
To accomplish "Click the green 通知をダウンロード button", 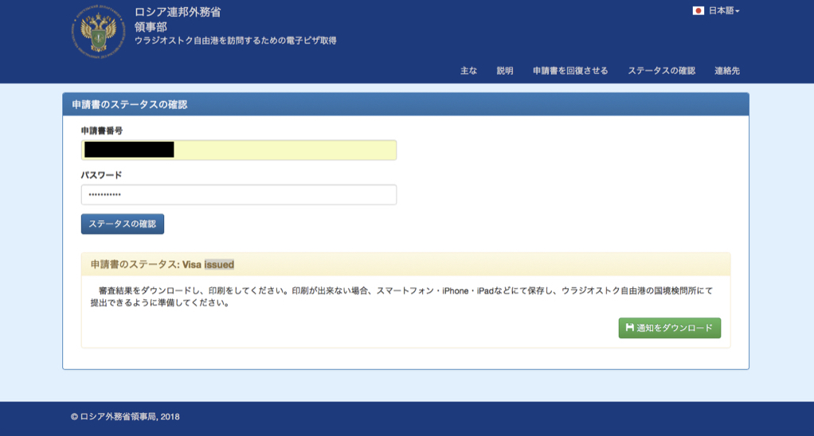I will (x=669, y=328).
